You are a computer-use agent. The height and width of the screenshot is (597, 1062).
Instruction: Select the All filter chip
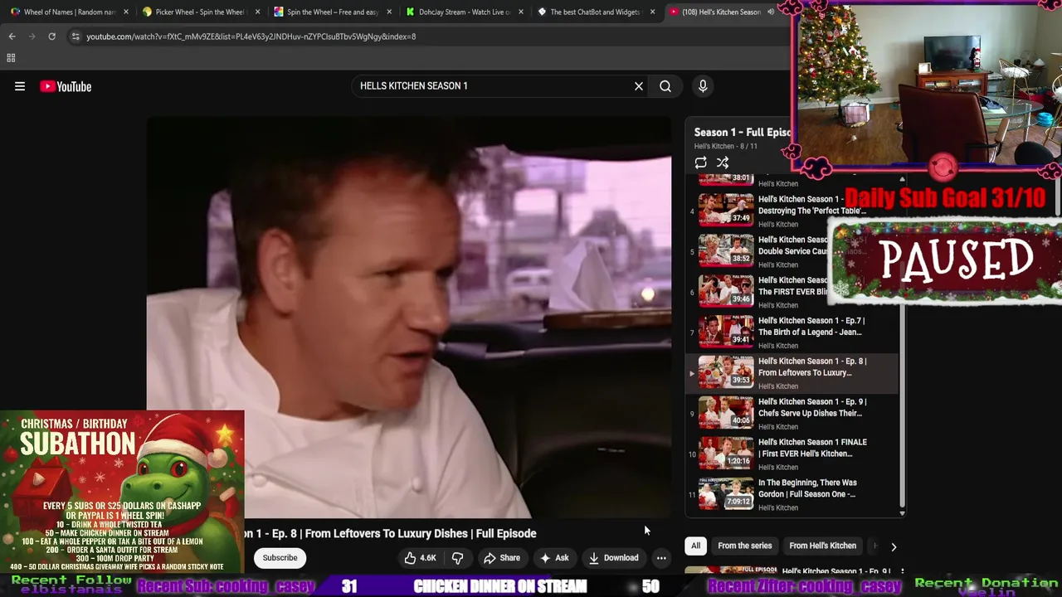(696, 546)
